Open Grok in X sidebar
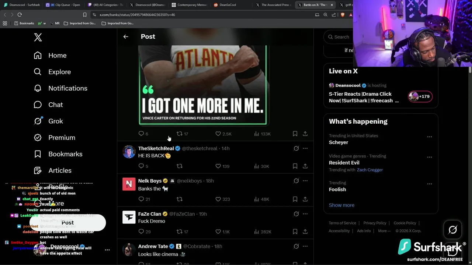This screenshot has height=265, width=472. [48, 121]
